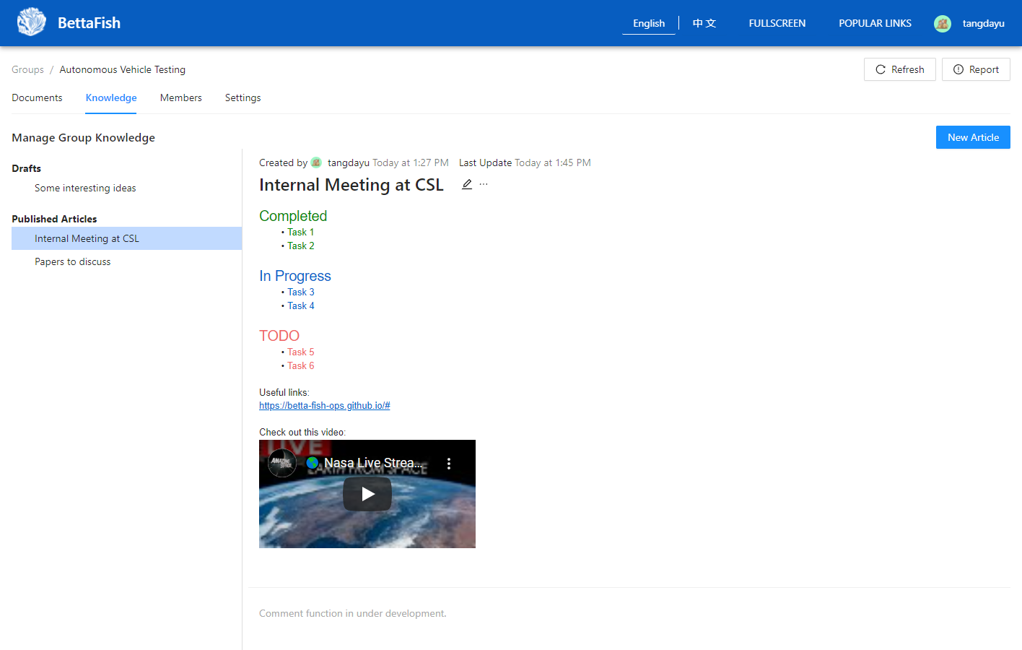The image size is (1022, 650).
Task: Click the Refresh button
Action: tap(899, 69)
